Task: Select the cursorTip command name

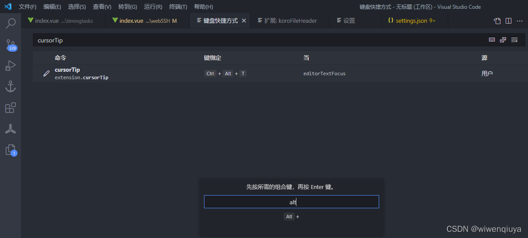Action: 67,70
